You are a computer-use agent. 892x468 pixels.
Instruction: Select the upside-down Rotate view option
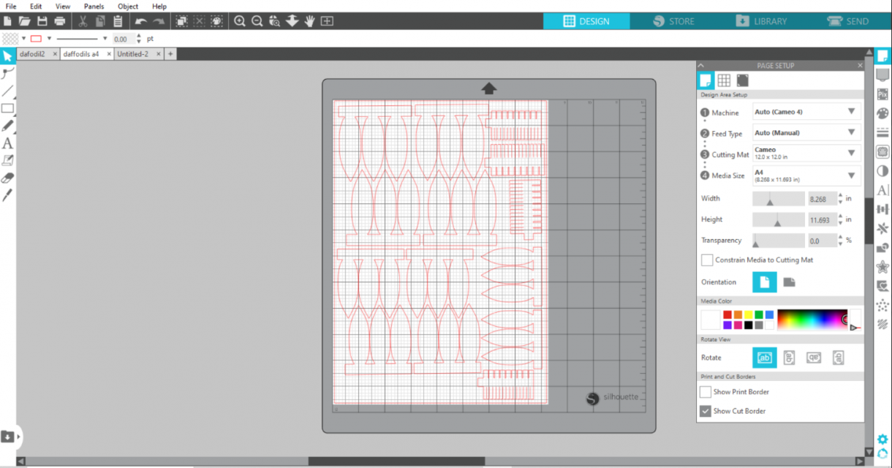tap(814, 358)
